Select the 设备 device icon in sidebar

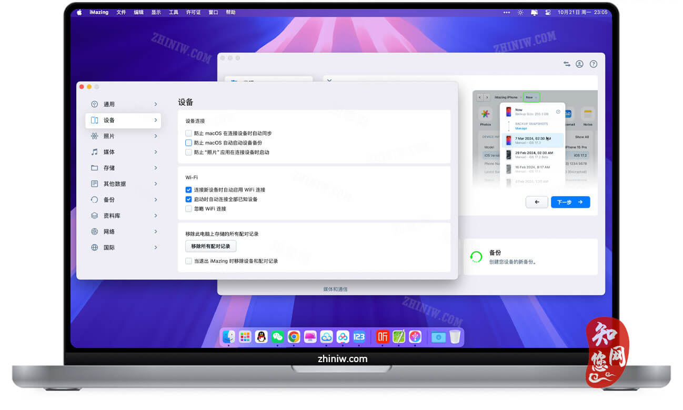coord(94,120)
